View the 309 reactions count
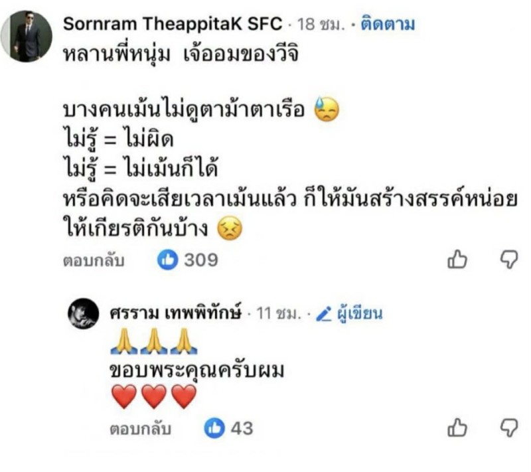 pyautogui.click(x=200, y=260)
